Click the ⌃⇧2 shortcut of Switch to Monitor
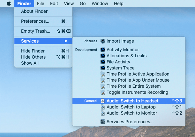This screenshot has height=137, width=195. click(177, 113)
